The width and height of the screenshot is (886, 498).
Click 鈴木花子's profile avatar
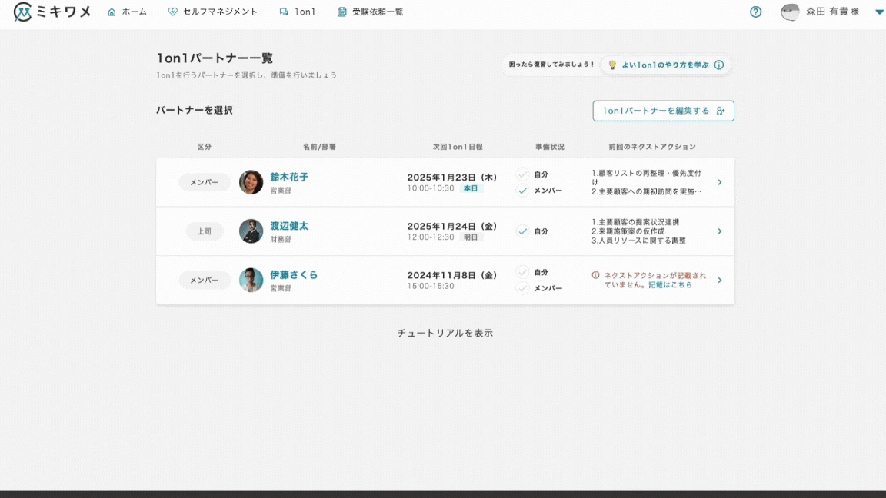pos(251,182)
